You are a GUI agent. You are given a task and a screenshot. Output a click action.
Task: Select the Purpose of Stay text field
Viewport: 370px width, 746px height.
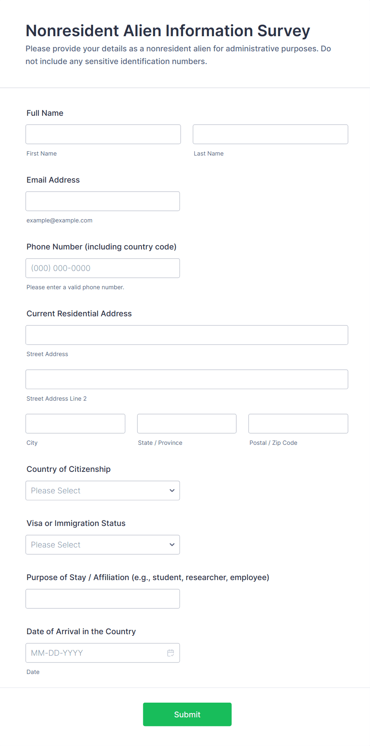tap(103, 599)
